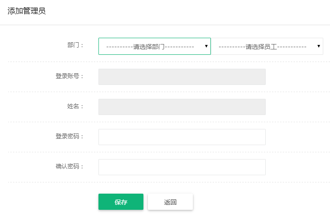The image size is (330, 217).
Task: Click the dashed separator between 登录密码 and 确认密码 rows
Action: pos(169,152)
